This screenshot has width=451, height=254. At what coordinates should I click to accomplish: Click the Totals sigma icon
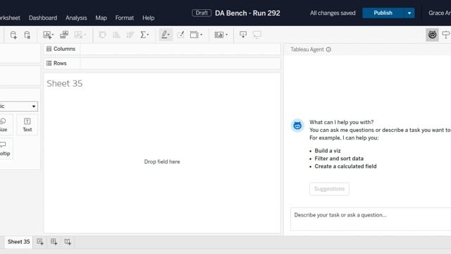click(x=143, y=35)
